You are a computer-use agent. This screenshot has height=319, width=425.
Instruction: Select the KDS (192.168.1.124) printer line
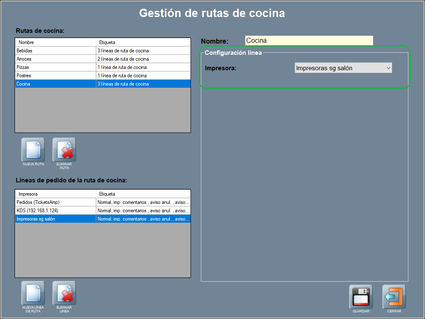click(x=56, y=211)
